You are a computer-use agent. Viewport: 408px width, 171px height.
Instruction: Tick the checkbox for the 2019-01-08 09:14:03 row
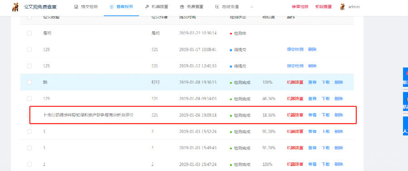29,99
